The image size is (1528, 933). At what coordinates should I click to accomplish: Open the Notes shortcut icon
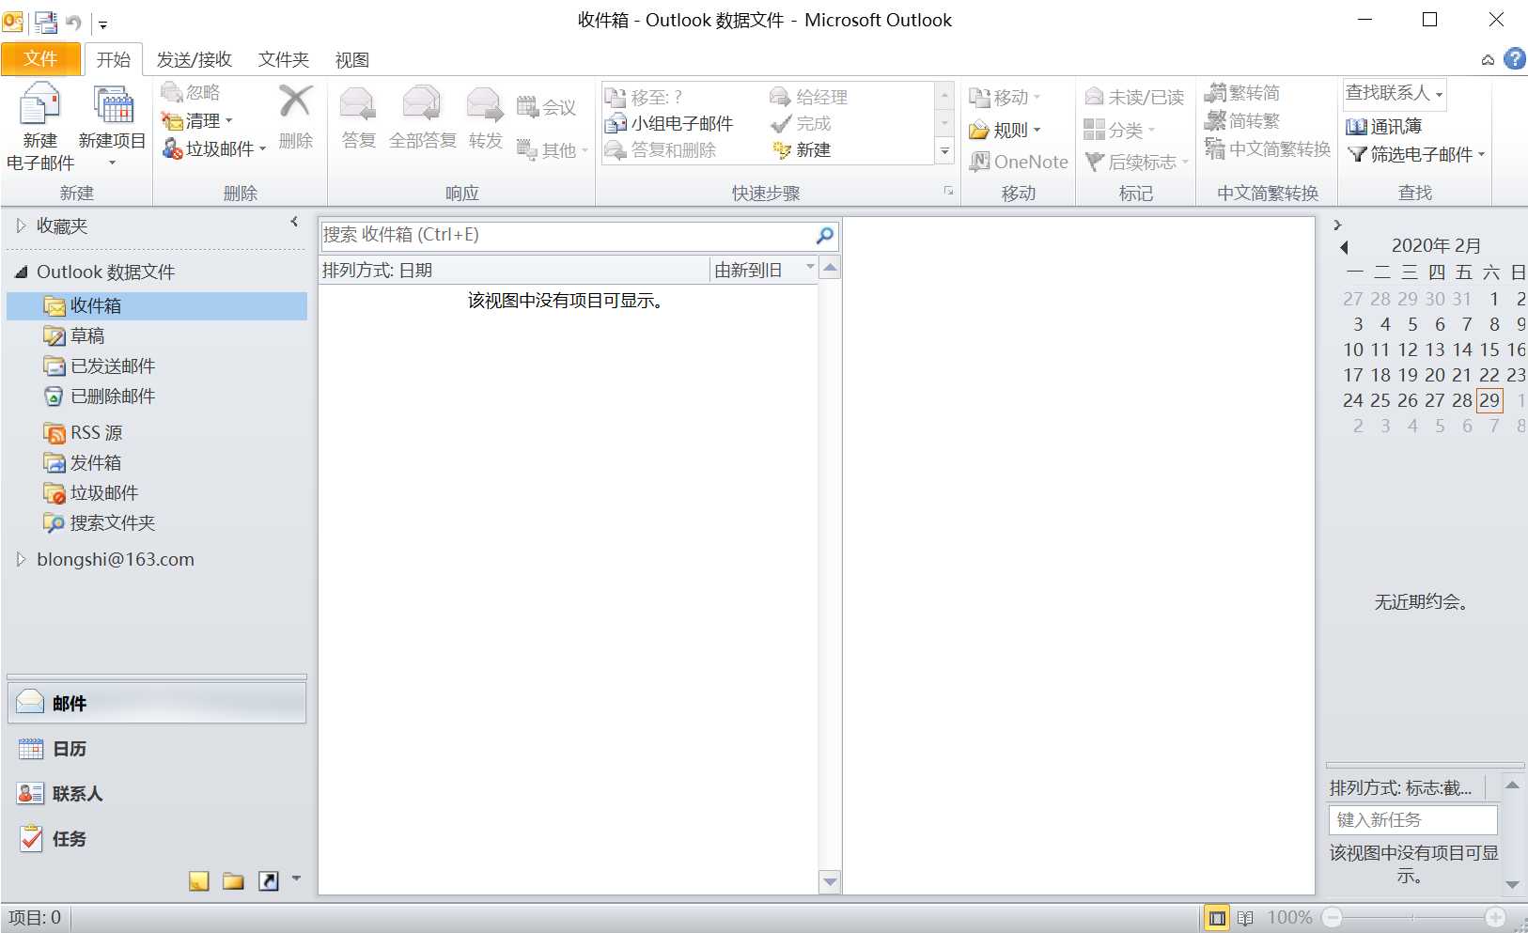pos(198,880)
